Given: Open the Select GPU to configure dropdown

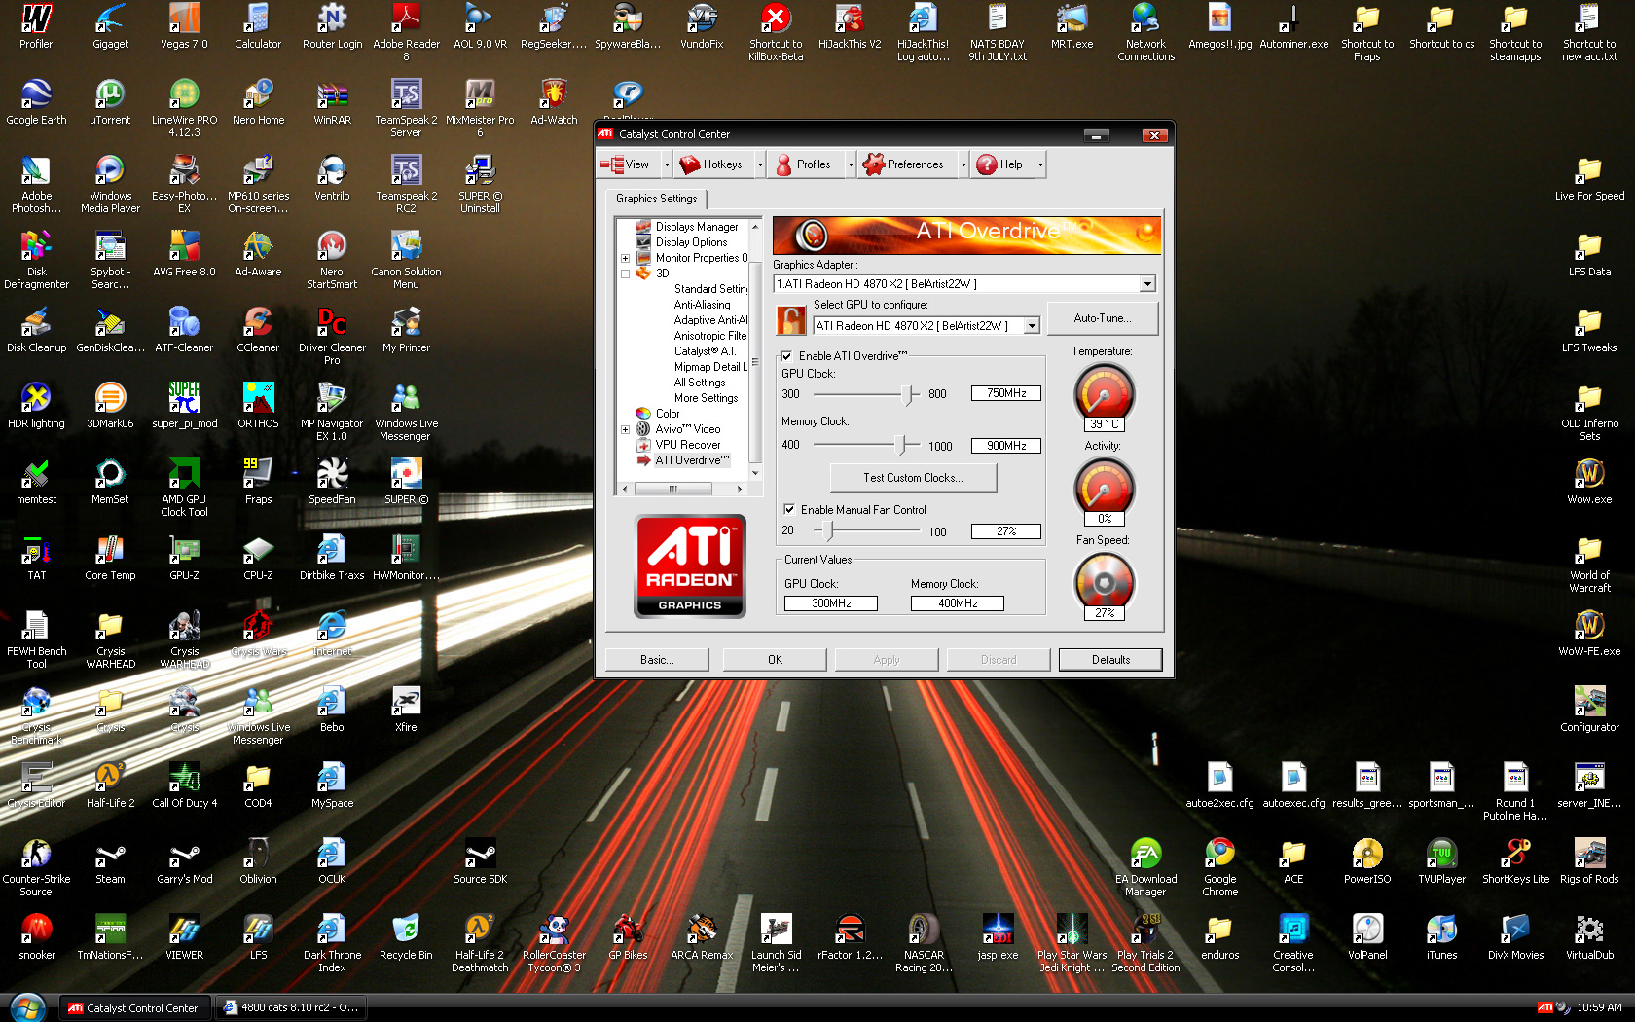Looking at the screenshot, I should [1032, 326].
